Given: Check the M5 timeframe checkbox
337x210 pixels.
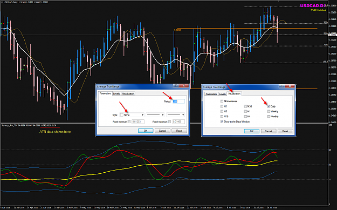Looking at the screenshot, I should (222, 111).
